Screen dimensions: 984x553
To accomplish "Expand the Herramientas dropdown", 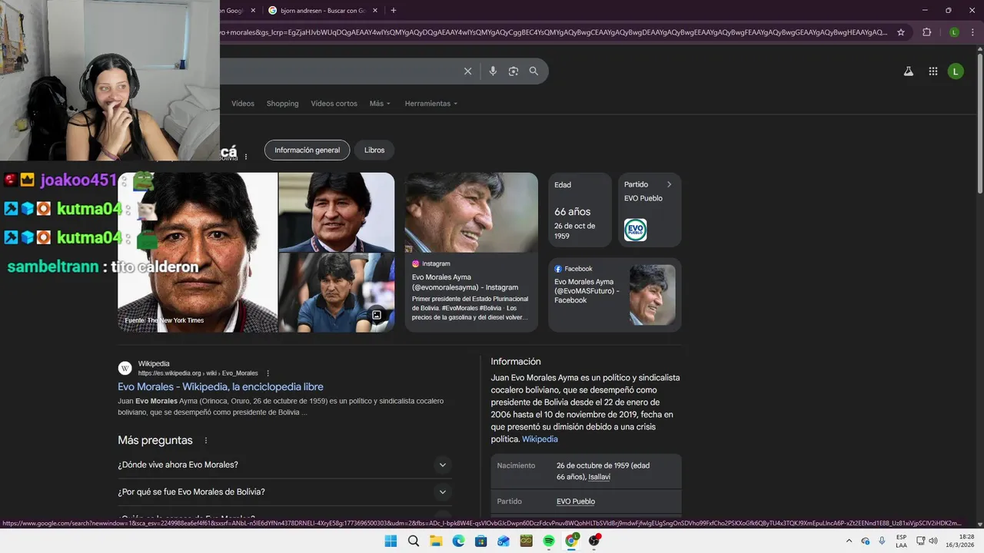I will (431, 104).
